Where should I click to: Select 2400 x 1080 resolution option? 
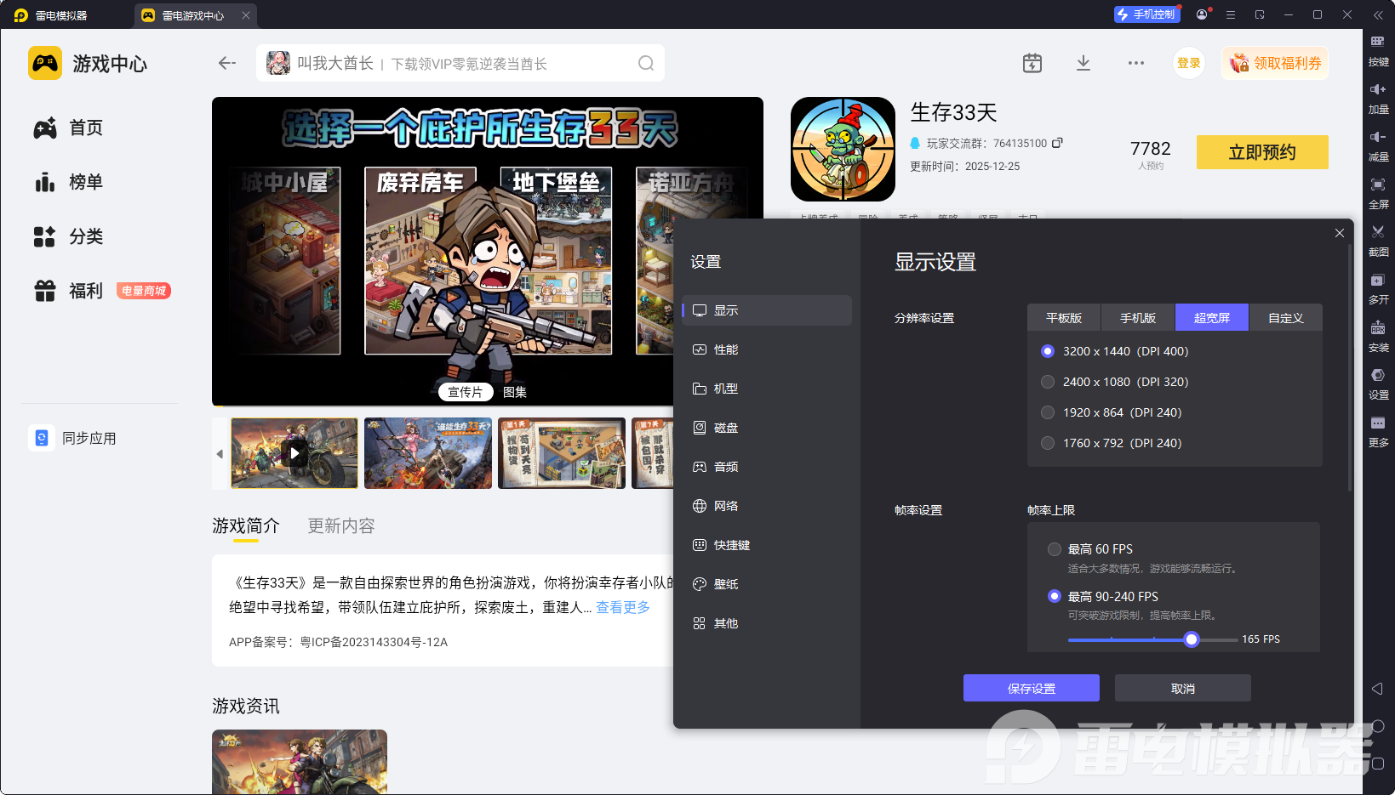(x=1048, y=382)
